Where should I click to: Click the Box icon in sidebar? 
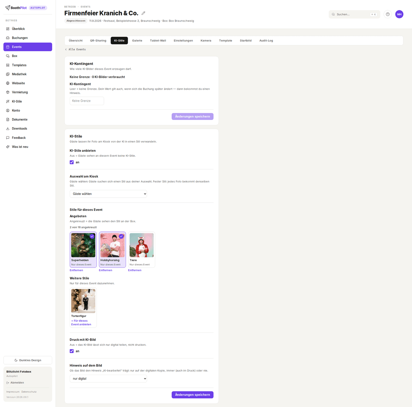[x=8, y=56]
